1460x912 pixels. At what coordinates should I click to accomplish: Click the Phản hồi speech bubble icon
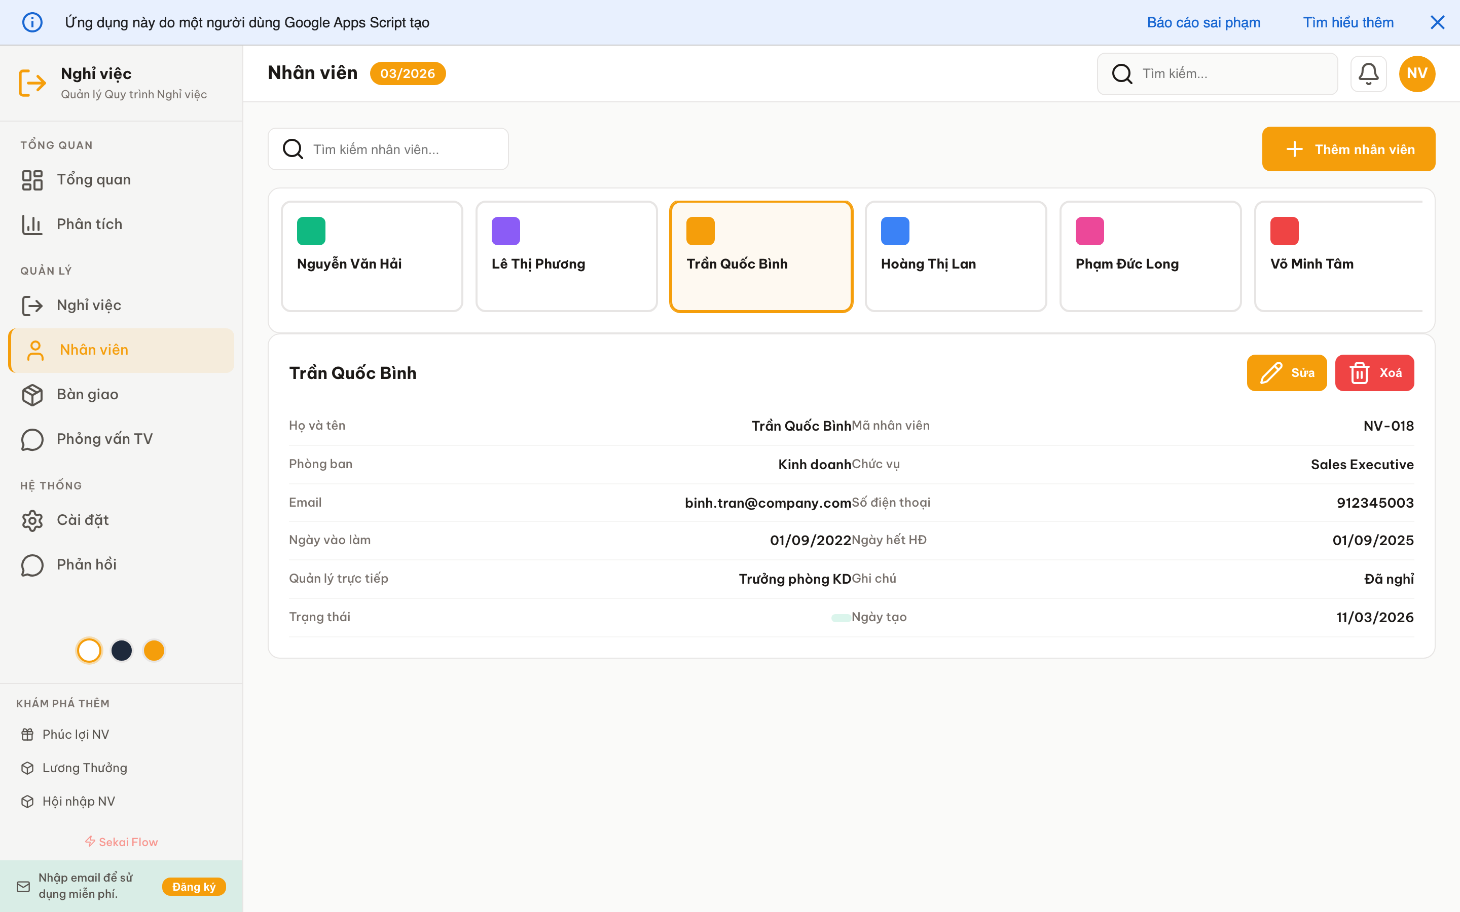point(32,564)
